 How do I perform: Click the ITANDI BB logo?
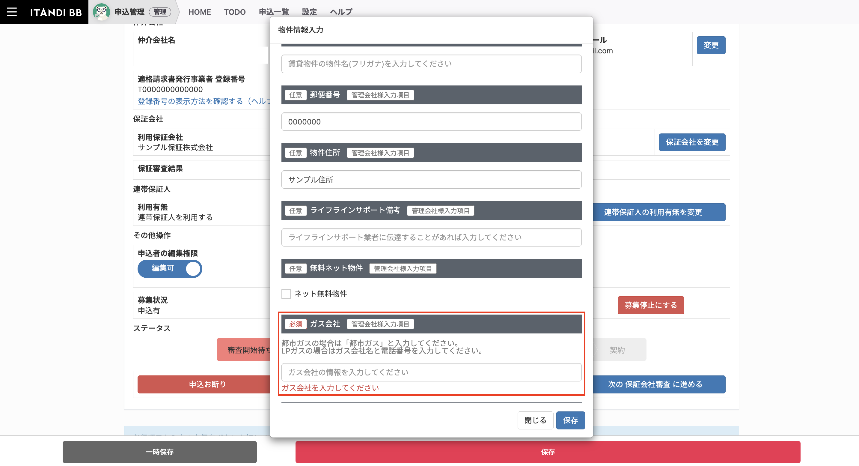click(x=56, y=12)
